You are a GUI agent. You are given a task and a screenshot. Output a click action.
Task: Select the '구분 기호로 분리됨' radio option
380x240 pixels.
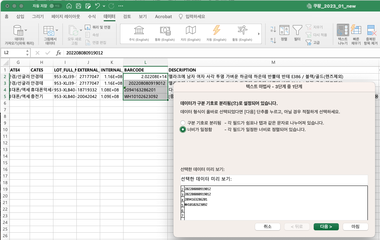tap(182, 123)
